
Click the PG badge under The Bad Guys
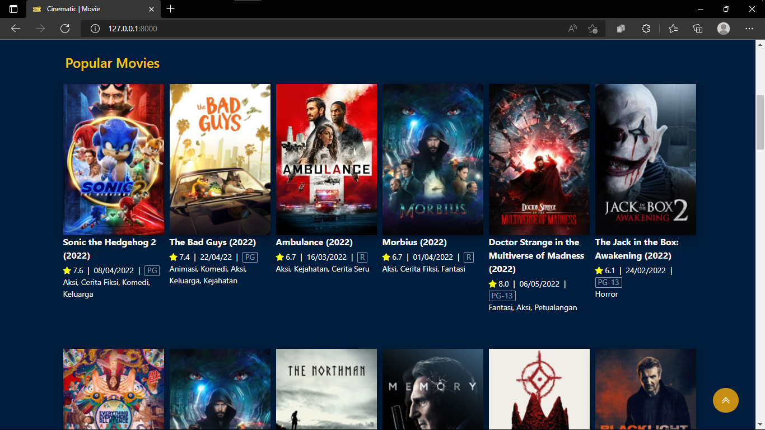[250, 258]
